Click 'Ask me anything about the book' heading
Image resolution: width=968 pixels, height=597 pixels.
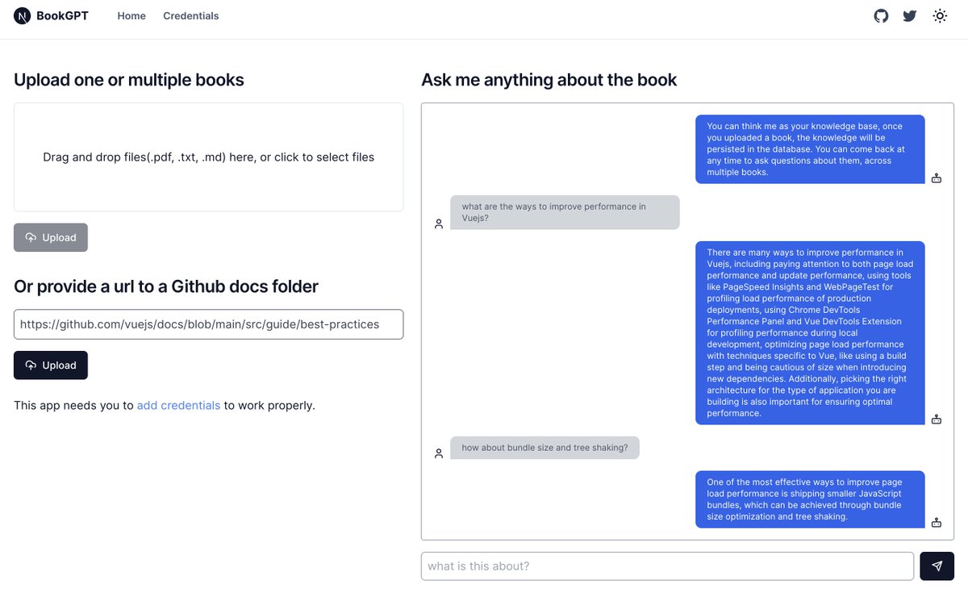[x=549, y=80]
